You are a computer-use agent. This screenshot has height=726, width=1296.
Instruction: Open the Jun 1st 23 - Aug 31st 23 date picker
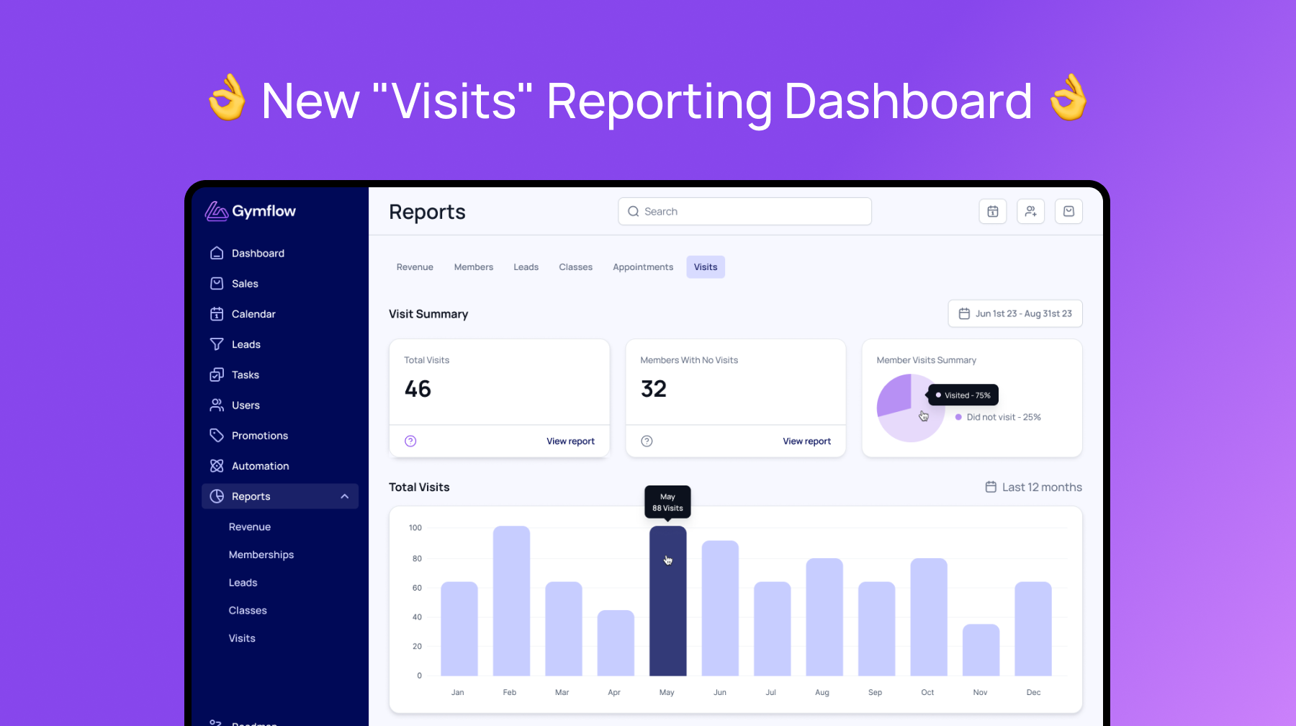click(x=1015, y=314)
